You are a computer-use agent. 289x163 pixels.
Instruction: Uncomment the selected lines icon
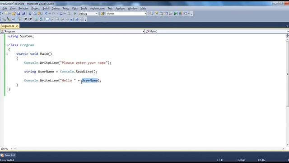(41, 19)
